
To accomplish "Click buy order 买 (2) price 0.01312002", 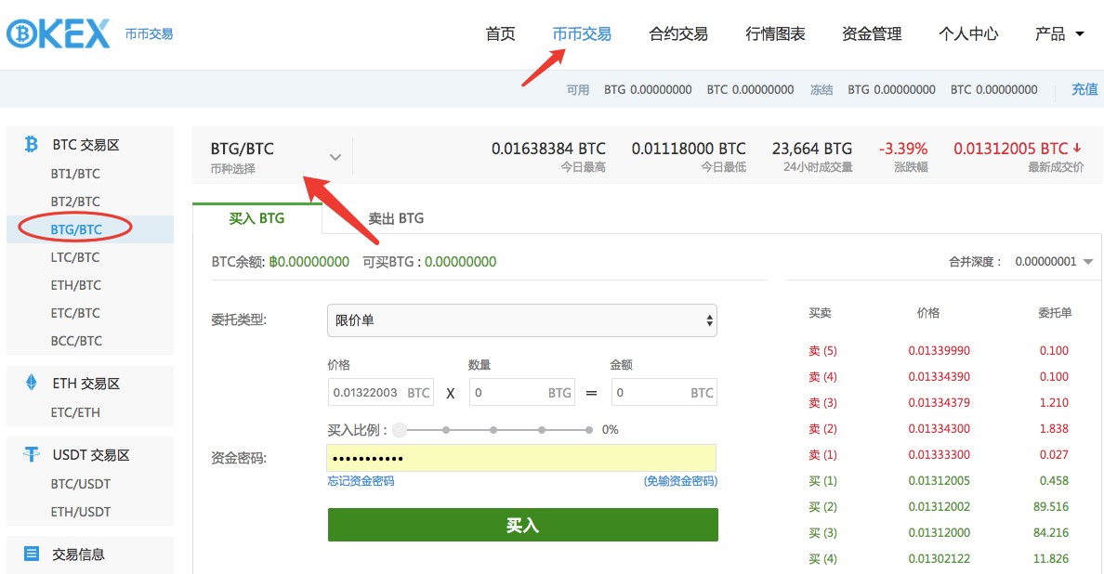I will point(940,506).
